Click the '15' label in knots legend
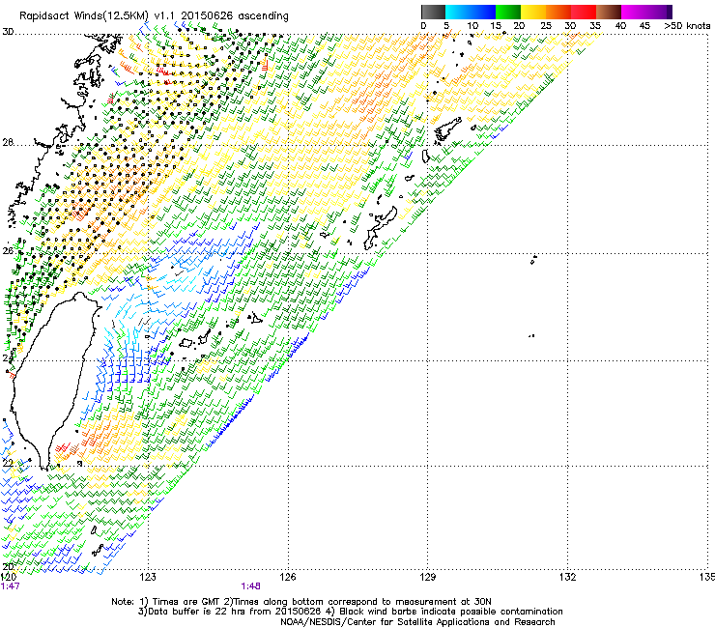The height and width of the screenshot is (628, 715). 496,26
